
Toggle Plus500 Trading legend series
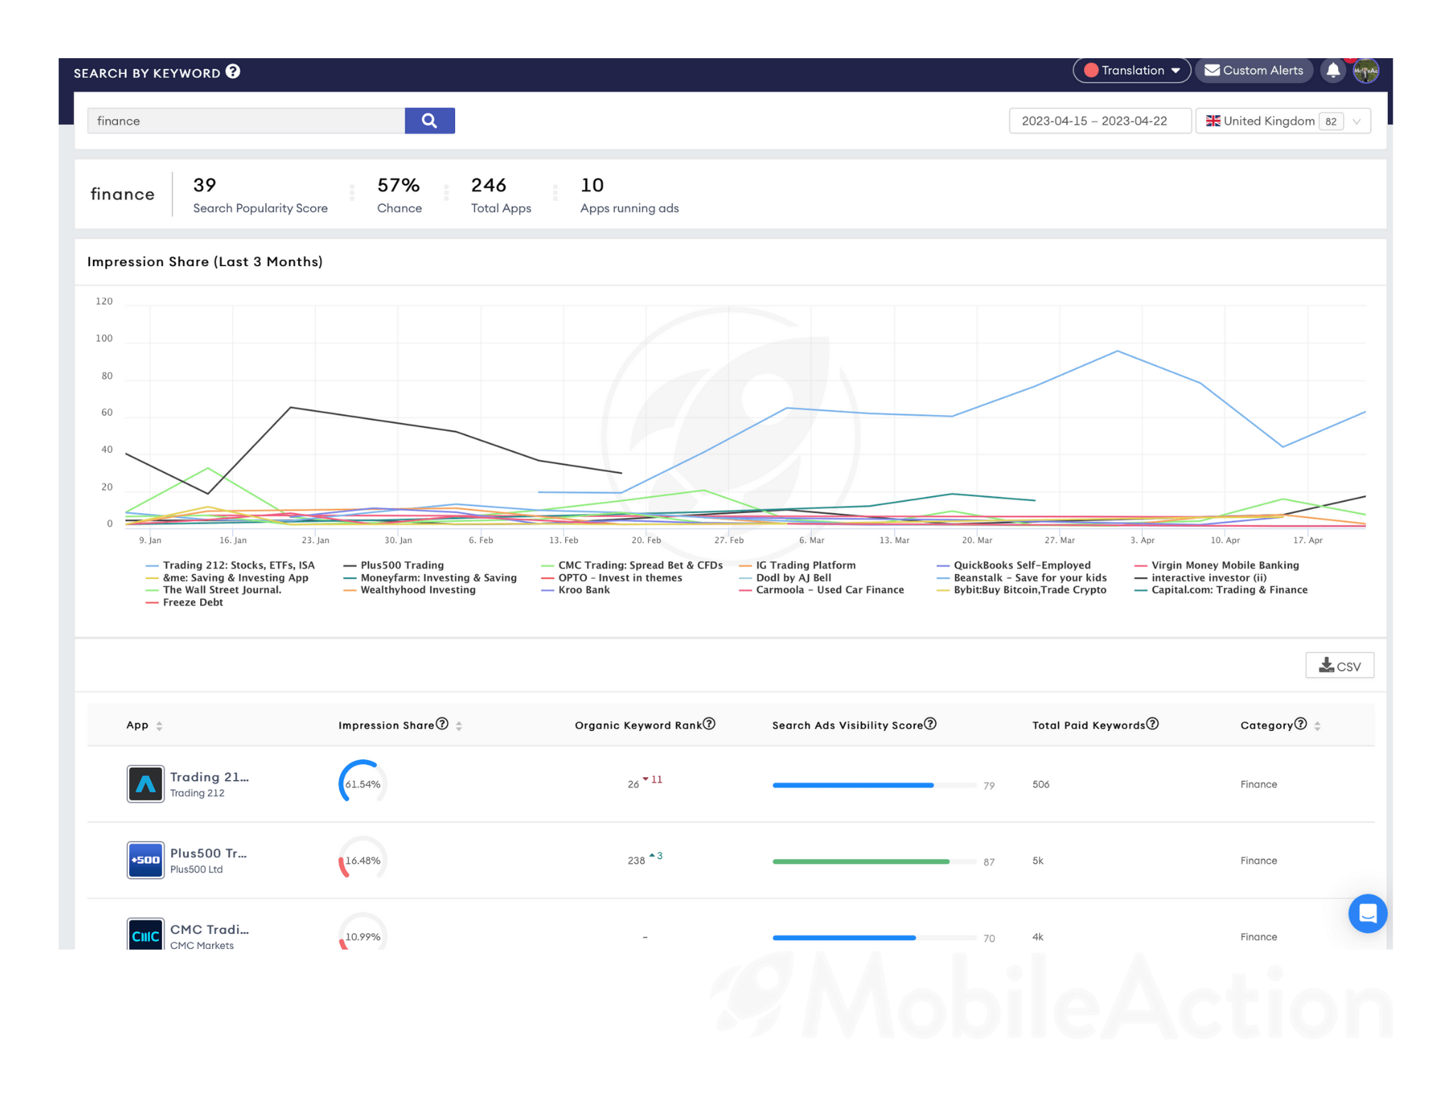[x=394, y=566]
